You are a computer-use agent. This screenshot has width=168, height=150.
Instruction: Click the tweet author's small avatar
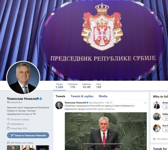(59, 105)
